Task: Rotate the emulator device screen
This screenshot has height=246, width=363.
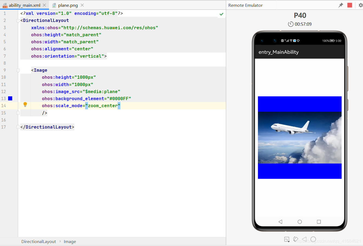Action: point(296,239)
